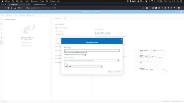The height and width of the screenshot is (103, 184).
Task: Click the Not Secure site warning
Action: click(19, 8)
